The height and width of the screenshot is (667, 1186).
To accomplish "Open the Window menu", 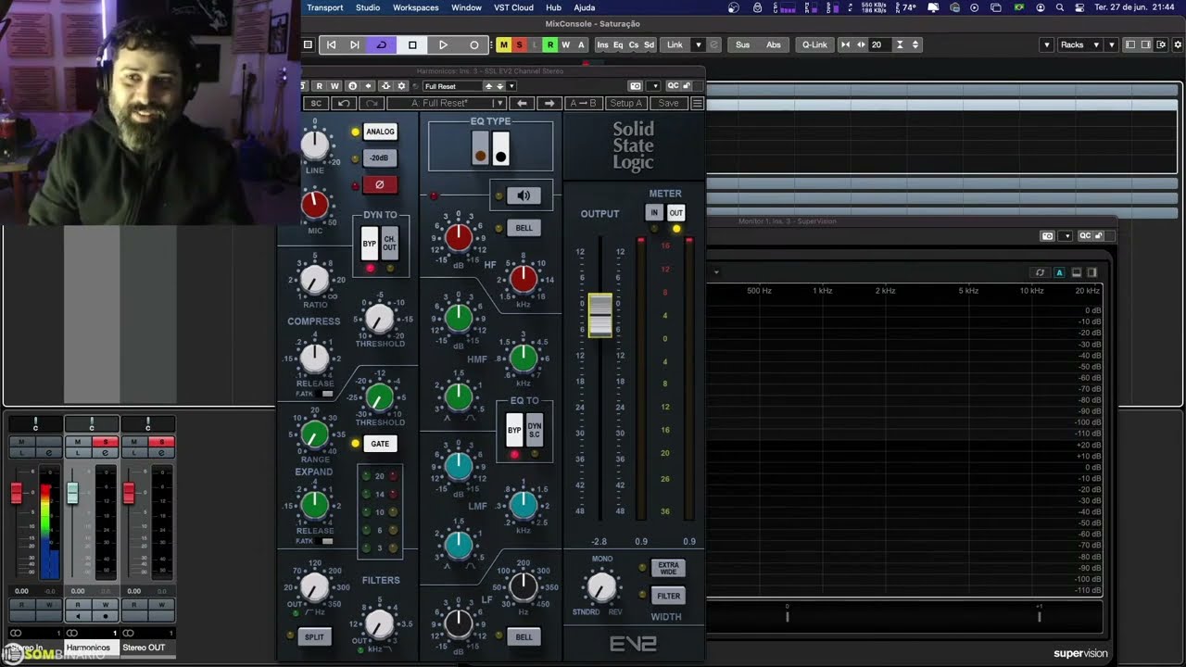I will point(466,7).
